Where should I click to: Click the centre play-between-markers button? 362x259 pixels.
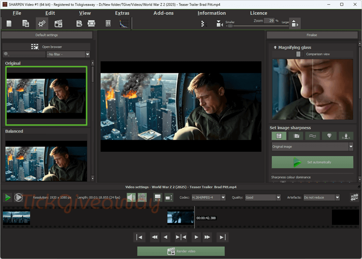[x=181, y=237]
